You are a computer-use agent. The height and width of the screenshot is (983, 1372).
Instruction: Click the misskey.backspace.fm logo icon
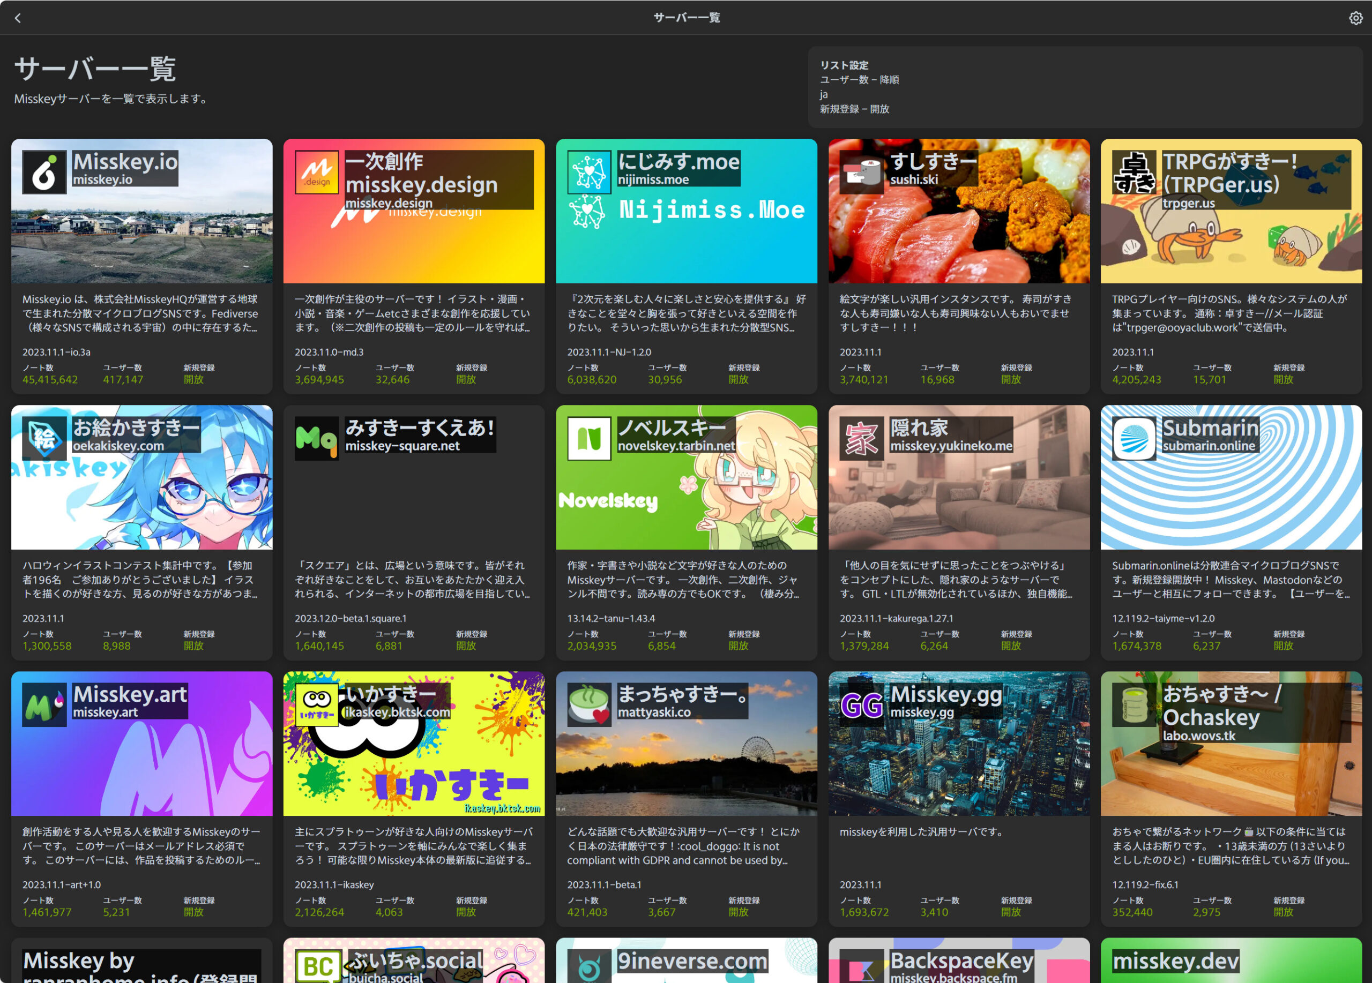click(861, 966)
